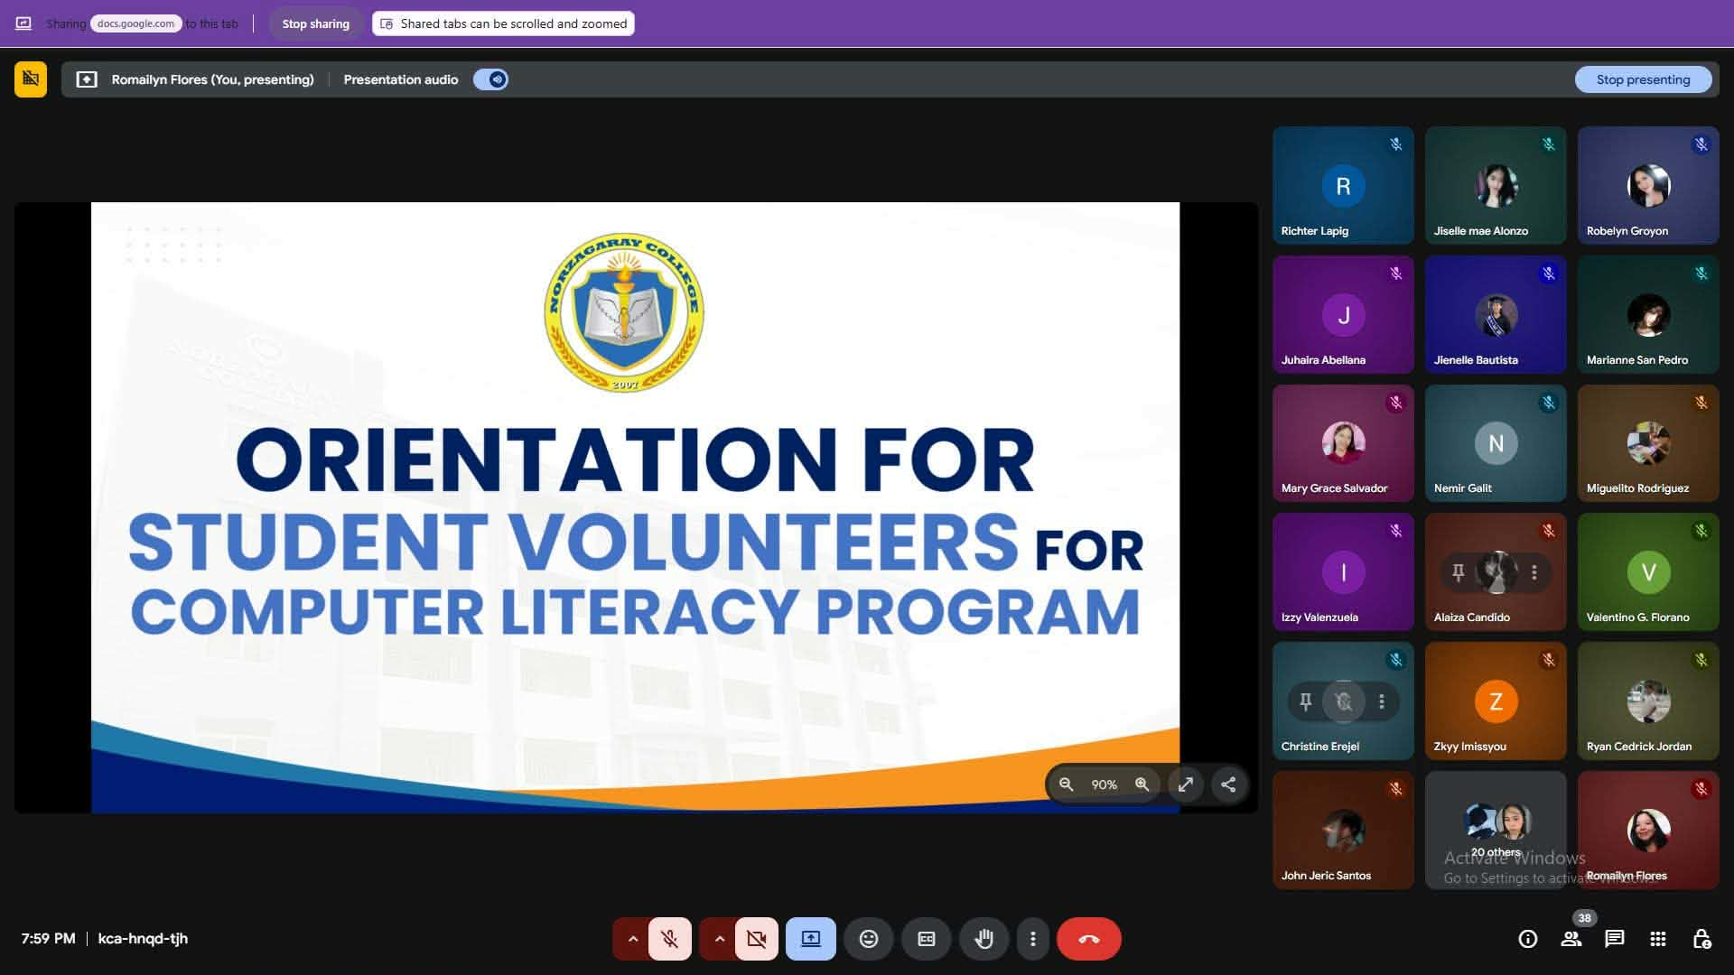This screenshot has height=975, width=1734.
Task: Click the 90% zoom level indicator
Action: [1104, 785]
